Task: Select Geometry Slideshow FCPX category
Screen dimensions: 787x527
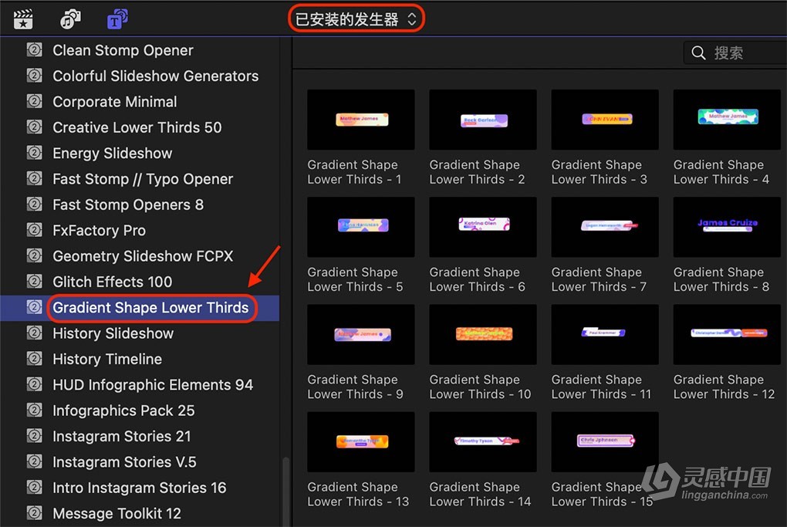Action: (x=143, y=256)
